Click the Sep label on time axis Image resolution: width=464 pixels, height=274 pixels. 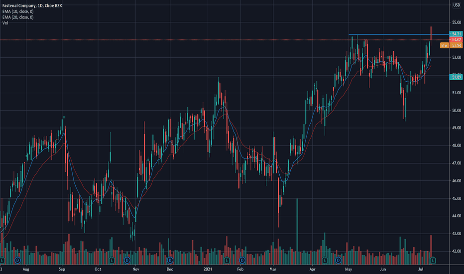pos(62,269)
